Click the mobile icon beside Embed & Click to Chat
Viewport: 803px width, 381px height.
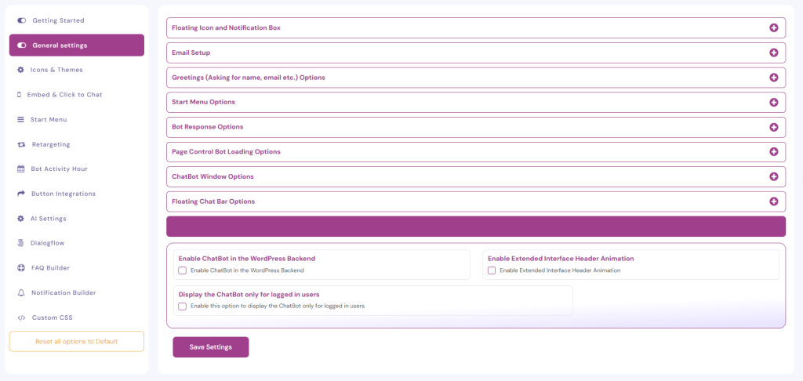point(20,95)
